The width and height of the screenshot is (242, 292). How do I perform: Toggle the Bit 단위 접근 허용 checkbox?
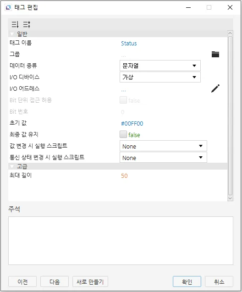coord(123,100)
